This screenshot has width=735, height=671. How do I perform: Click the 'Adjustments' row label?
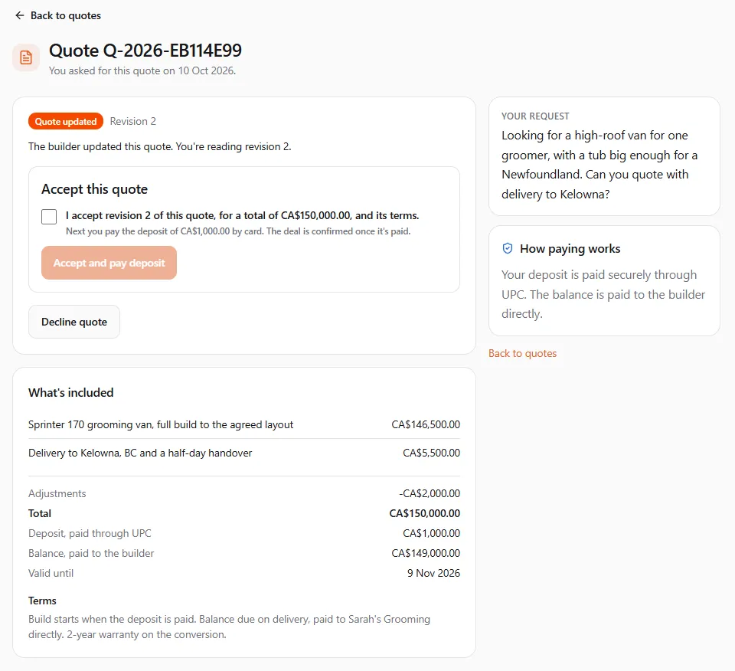click(57, 494)
